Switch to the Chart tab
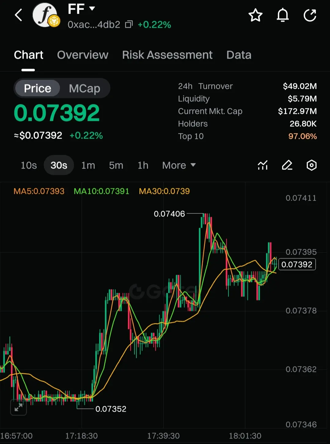The height and width of the screenshot is (444, 330). tap(28, 55)
